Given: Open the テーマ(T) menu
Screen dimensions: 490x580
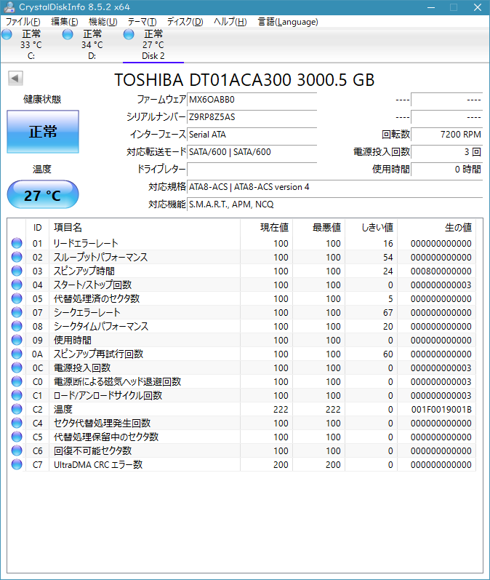Looking at the screenshot, I should pos(142,22).
